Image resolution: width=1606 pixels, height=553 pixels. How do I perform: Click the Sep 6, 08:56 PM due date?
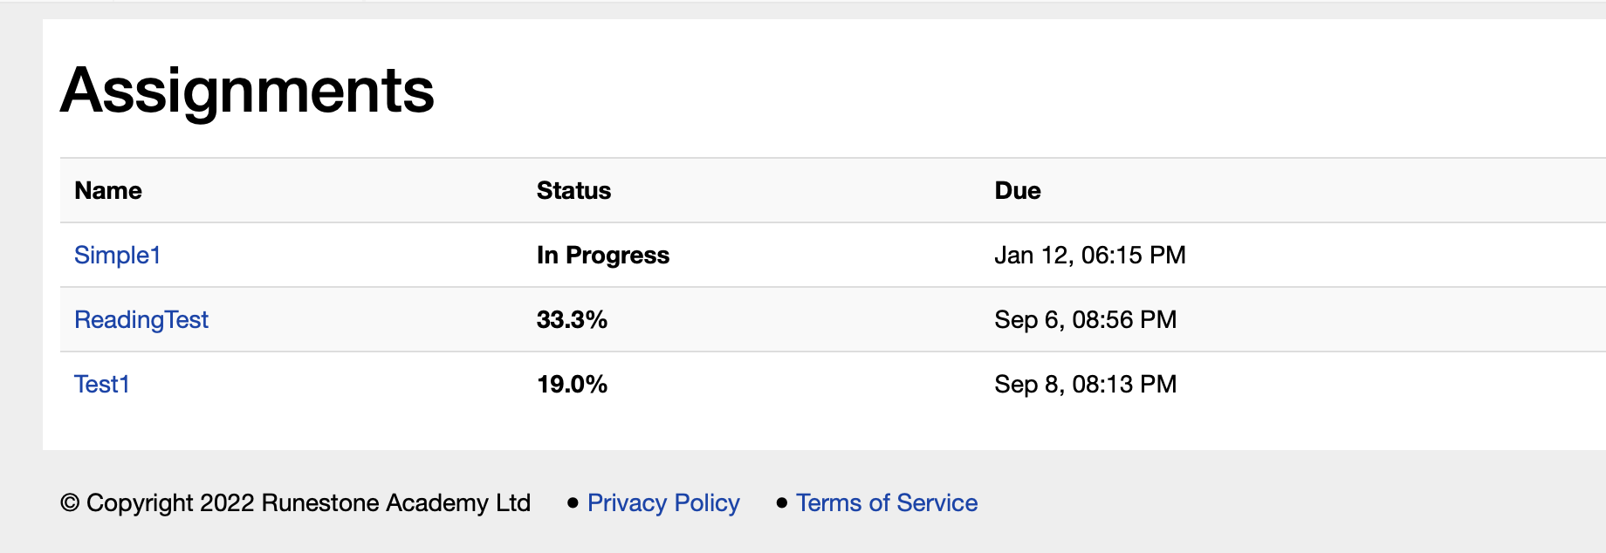point(1086,319)
